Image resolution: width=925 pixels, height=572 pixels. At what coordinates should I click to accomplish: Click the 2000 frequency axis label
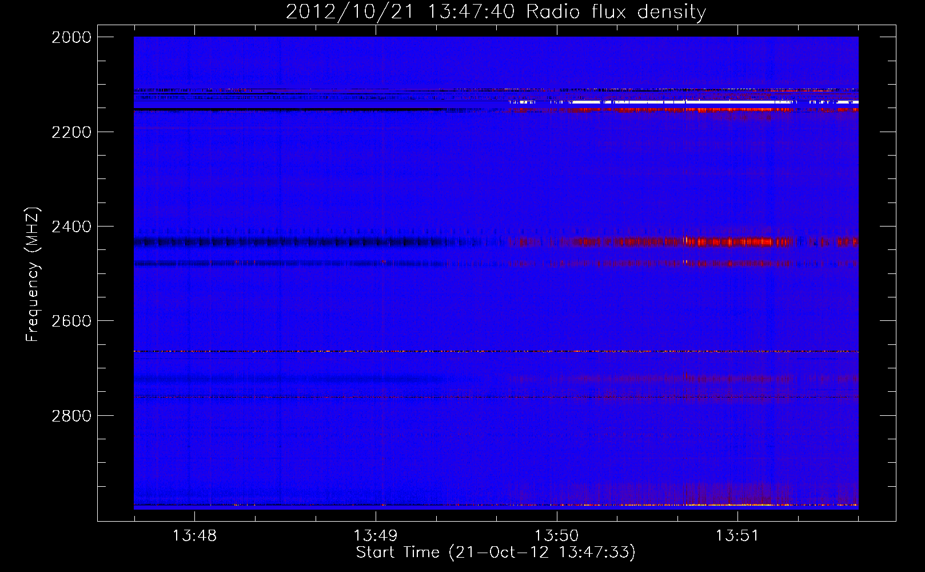tap(71, 37)
